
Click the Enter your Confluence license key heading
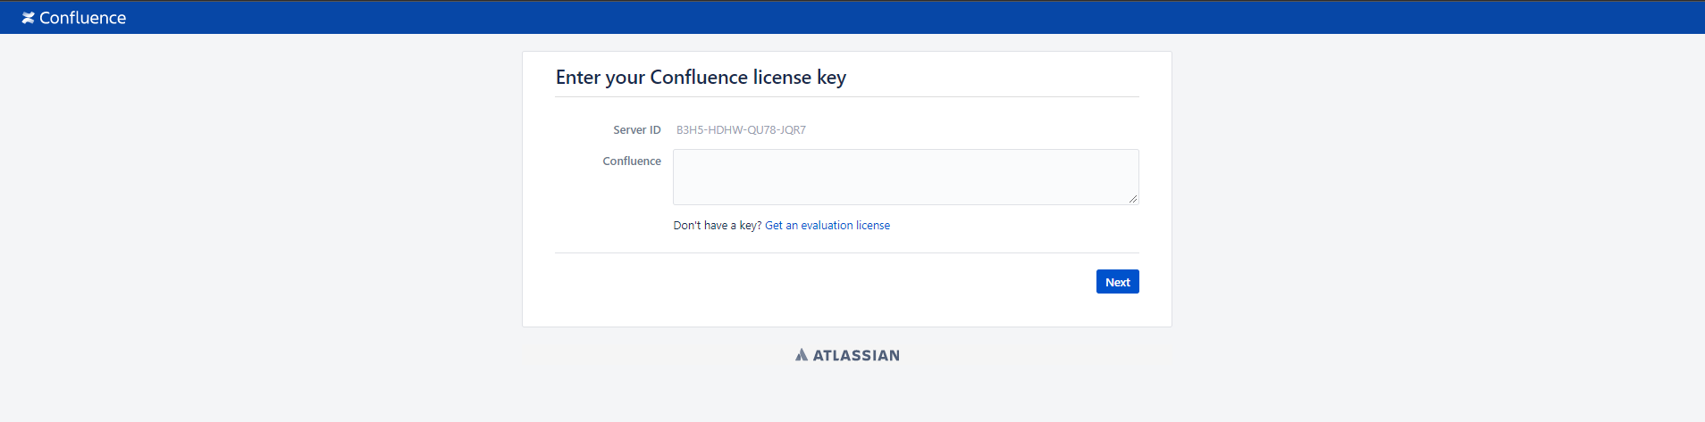click(701, 78)
